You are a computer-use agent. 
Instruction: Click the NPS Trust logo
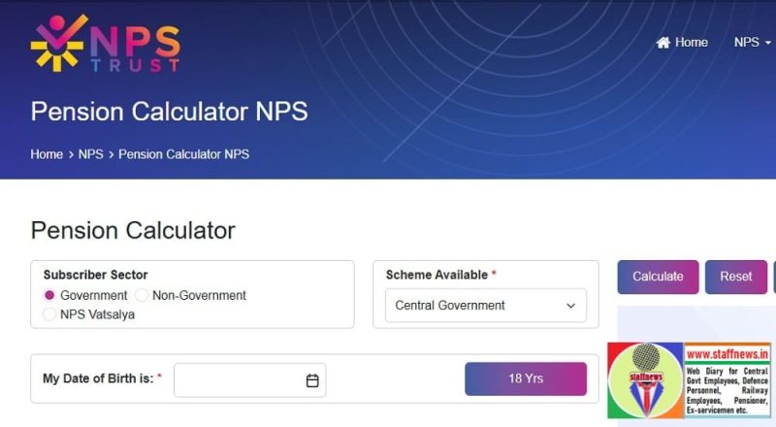pyautogui.click(x=105, y=44)
